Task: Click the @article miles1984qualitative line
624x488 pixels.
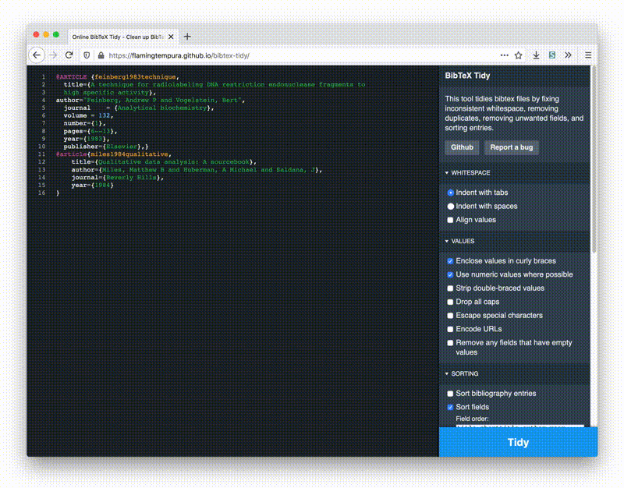Action: point(114,154)
